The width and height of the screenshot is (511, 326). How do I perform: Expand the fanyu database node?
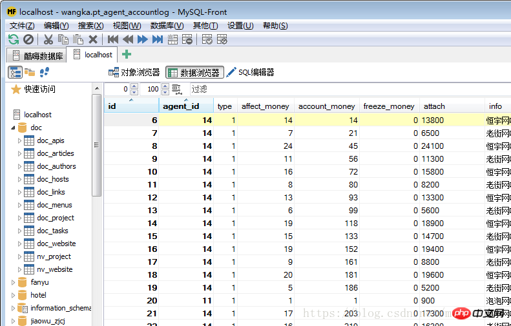13,282
